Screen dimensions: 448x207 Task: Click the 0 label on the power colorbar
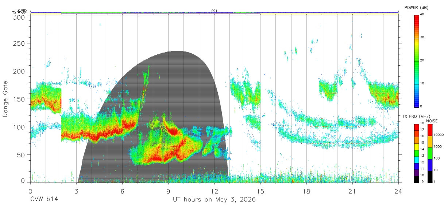coord(421,106)
